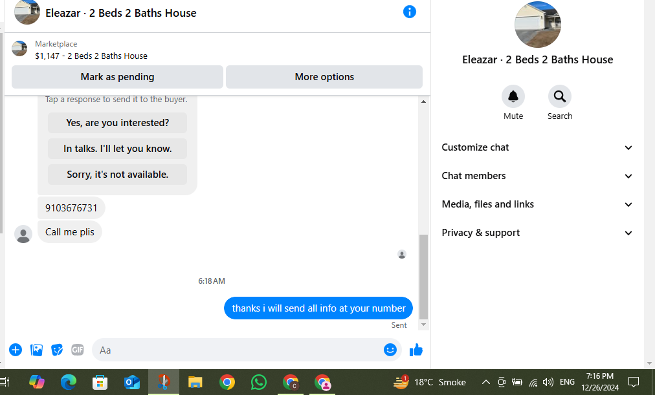The height and width of the screenshot is (395, 655).
Task: Expand the Chat members section
Action: click(537, 176)
